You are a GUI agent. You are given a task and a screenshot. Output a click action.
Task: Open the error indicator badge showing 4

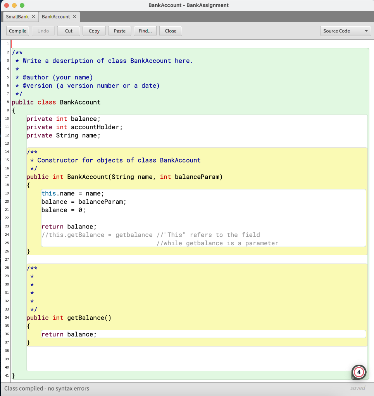coord(358,372)
